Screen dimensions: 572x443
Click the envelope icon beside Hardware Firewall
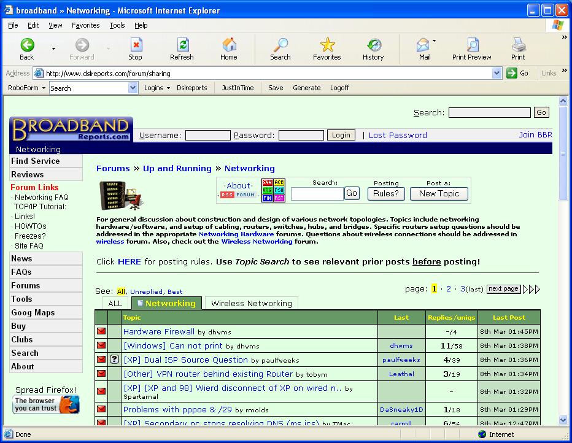click(101, 332)
